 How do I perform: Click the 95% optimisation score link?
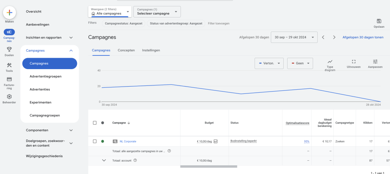tap(307, 141)
